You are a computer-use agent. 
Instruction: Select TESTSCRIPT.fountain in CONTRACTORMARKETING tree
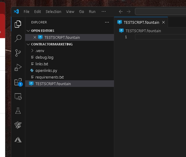pos(69,84)
